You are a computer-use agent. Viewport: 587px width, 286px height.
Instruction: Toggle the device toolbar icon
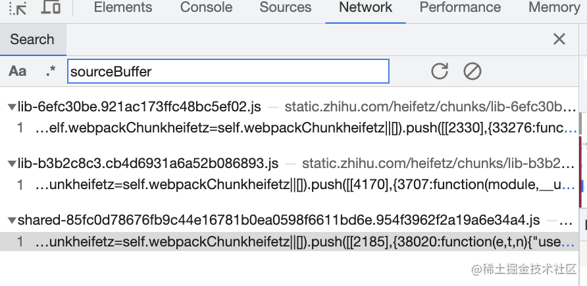coord(51,8)
